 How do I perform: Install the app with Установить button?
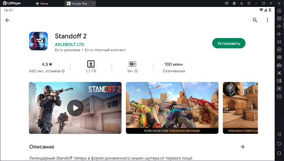229,43
